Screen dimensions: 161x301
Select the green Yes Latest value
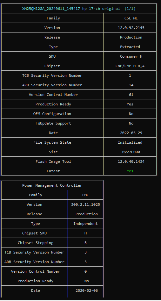(x=130, y=171)
